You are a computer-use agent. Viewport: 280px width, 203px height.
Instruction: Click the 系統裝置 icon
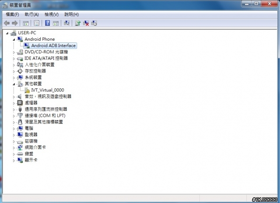[x=20, y=77]
